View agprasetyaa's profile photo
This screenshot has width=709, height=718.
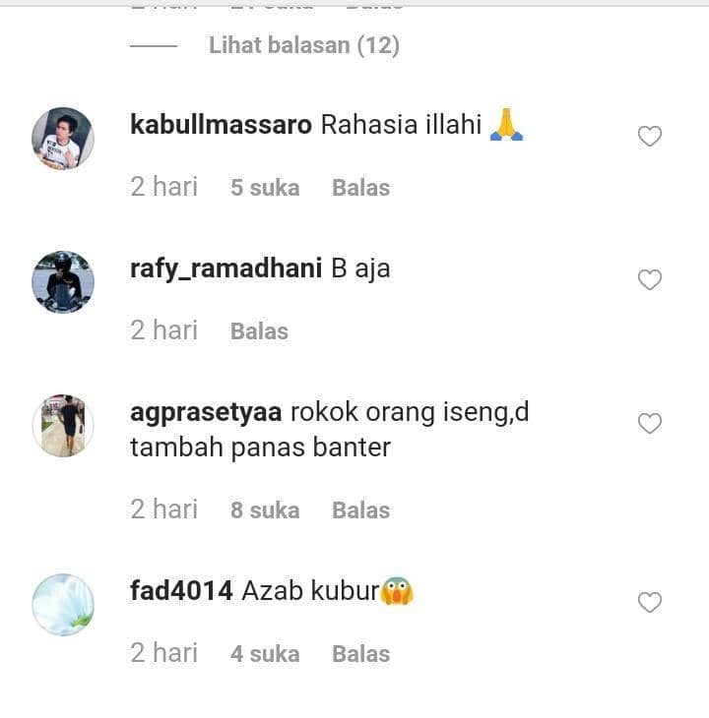tap(63, 426)
